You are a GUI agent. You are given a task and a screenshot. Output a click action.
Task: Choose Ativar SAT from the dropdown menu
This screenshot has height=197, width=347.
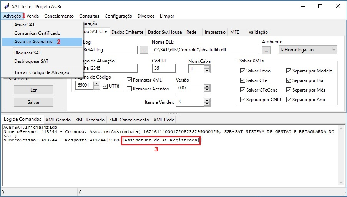42,25
